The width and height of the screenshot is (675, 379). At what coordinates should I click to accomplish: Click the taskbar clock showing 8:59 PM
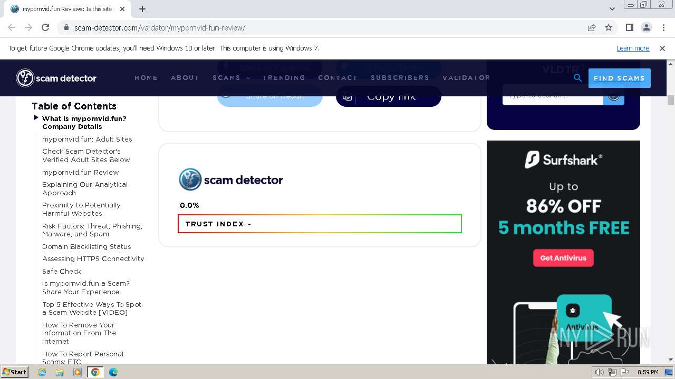click(648, 372)
